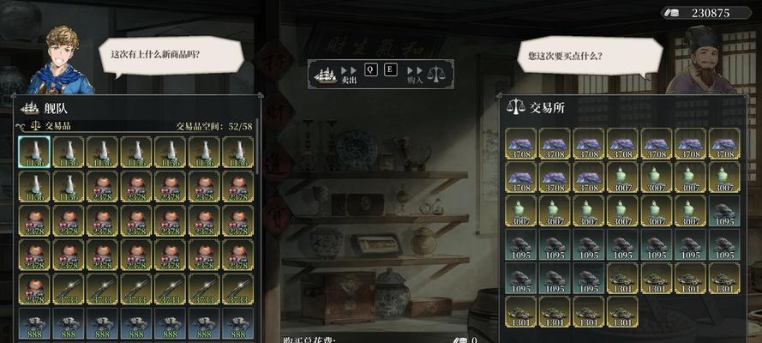Select the last 1301 item in exchange bottom row
This screenshot has height=343, width=762.
(622, 312)
